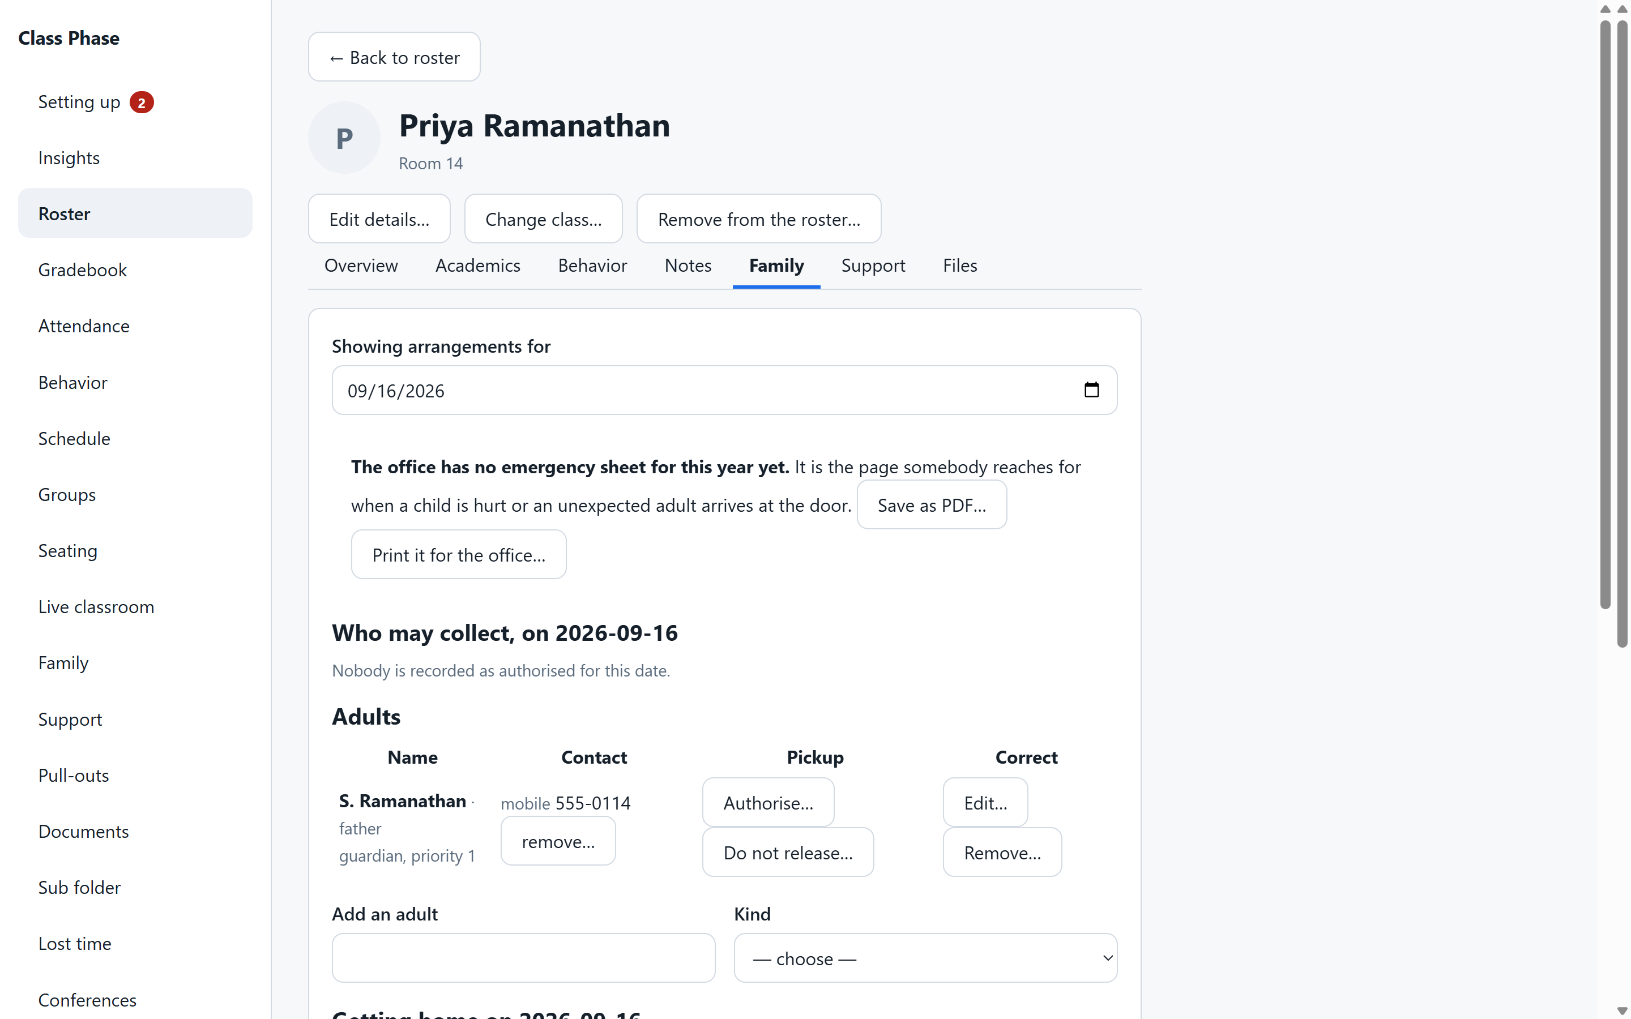This screenshot has width=1631, height=1019.
Task: Click Print it for the office...
Action: pyautogui.click(x=458, y=555)
